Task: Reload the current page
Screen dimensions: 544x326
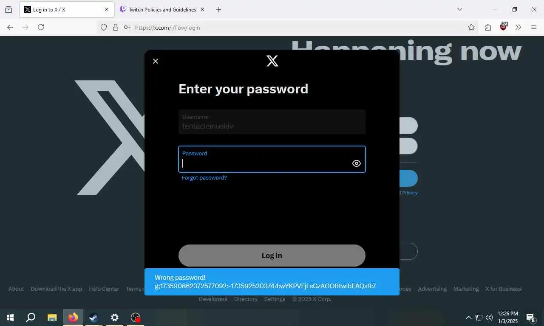Action: click(x=41, y=27)
